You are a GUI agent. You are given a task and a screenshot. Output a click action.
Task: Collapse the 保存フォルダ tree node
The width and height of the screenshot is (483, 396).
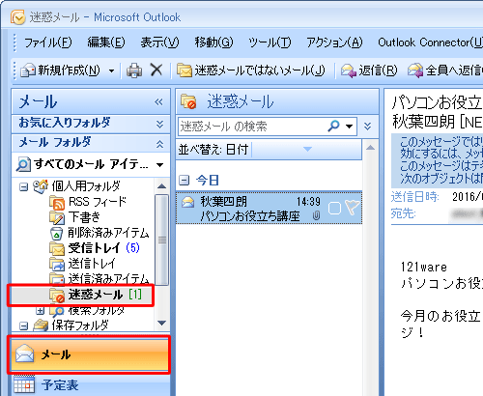23,326
